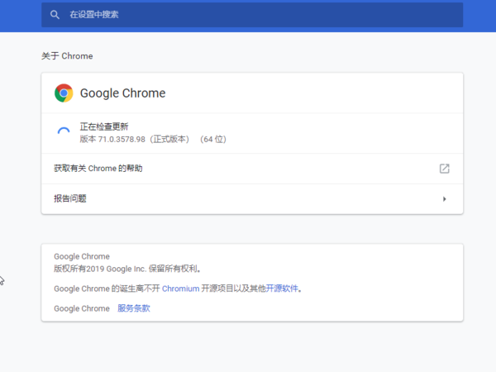The image size is (496, 372).
Task: Click the 版权所有 2019 Google Inc. copyright line
Action: pyautogui.click(x=127, y=269)
